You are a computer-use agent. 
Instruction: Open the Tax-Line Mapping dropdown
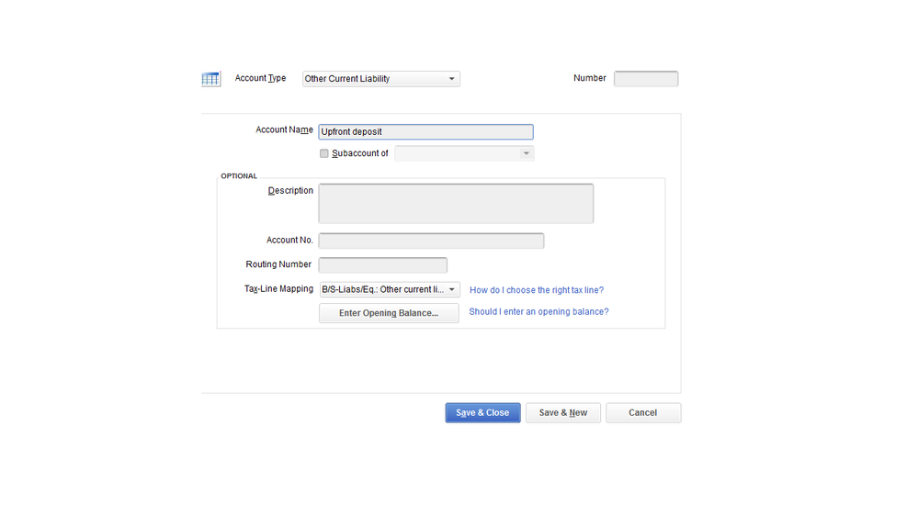pos(390,290)
